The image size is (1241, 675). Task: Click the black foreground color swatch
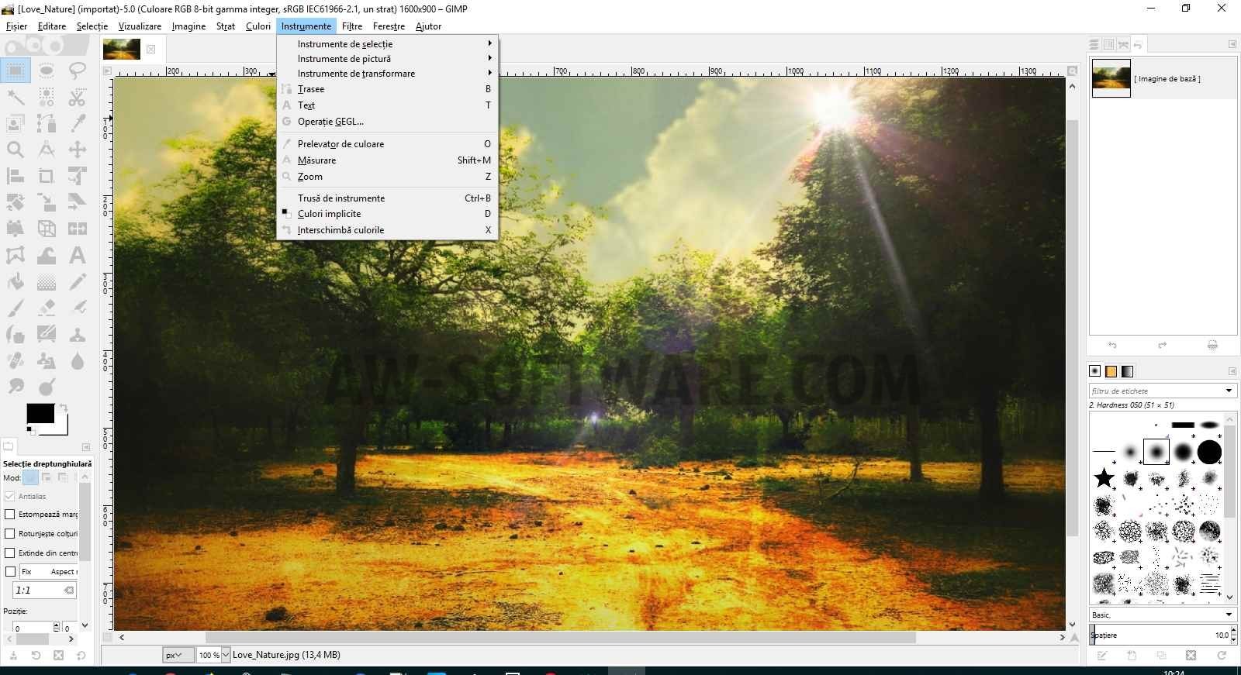tap(40, 414)
